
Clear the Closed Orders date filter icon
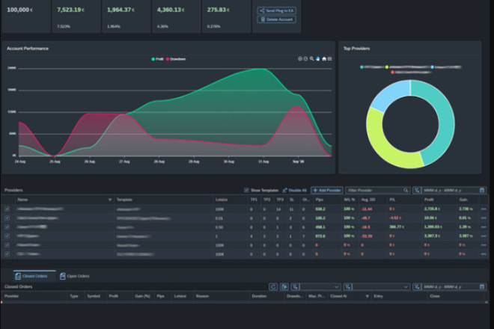coord(417,286)
